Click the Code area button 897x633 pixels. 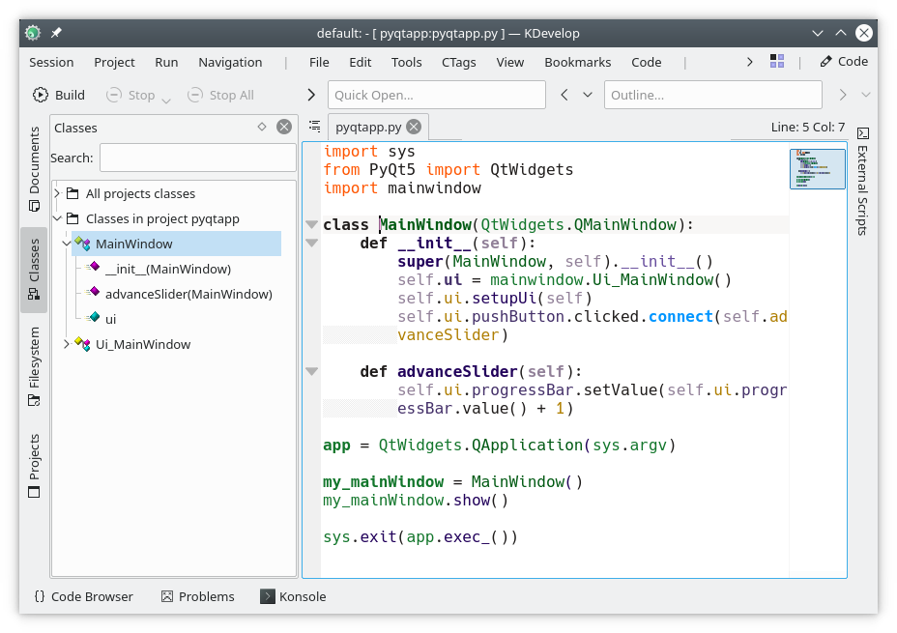tap(844, 62)
